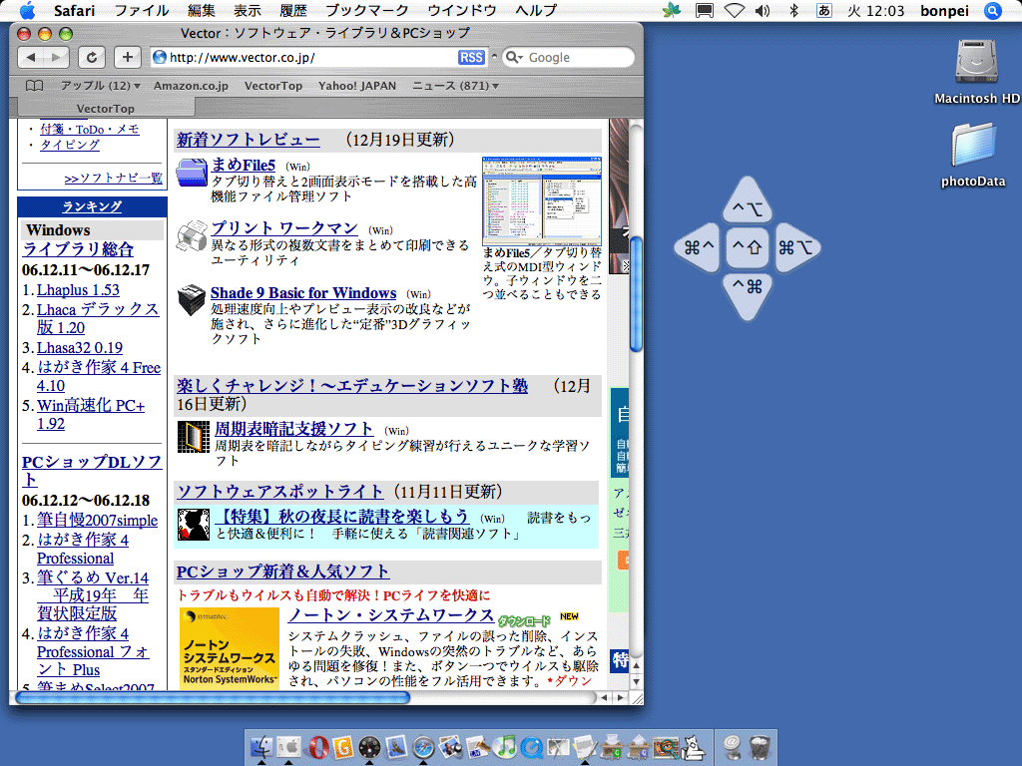Viewport: 1022px width, 766px height.
Task: Launch Opera from the Dock
Action: [318, 748]
